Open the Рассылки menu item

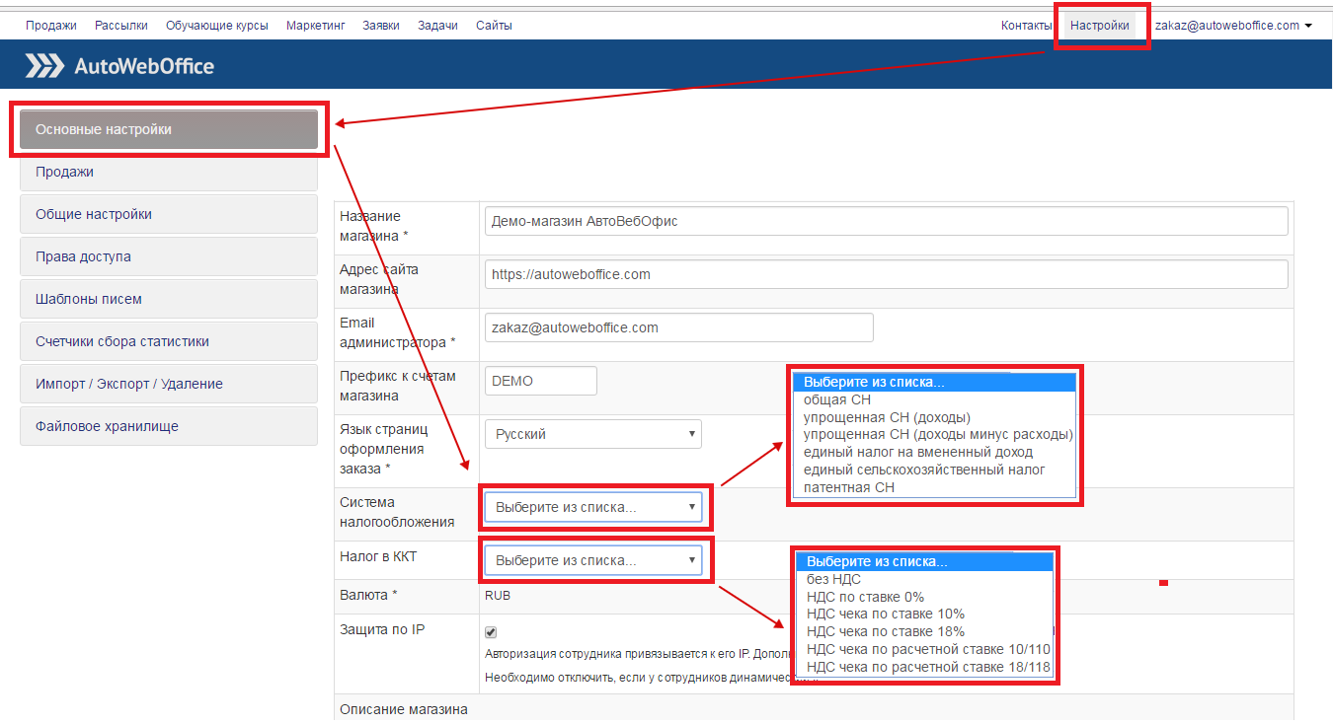(x=121, y=26)
